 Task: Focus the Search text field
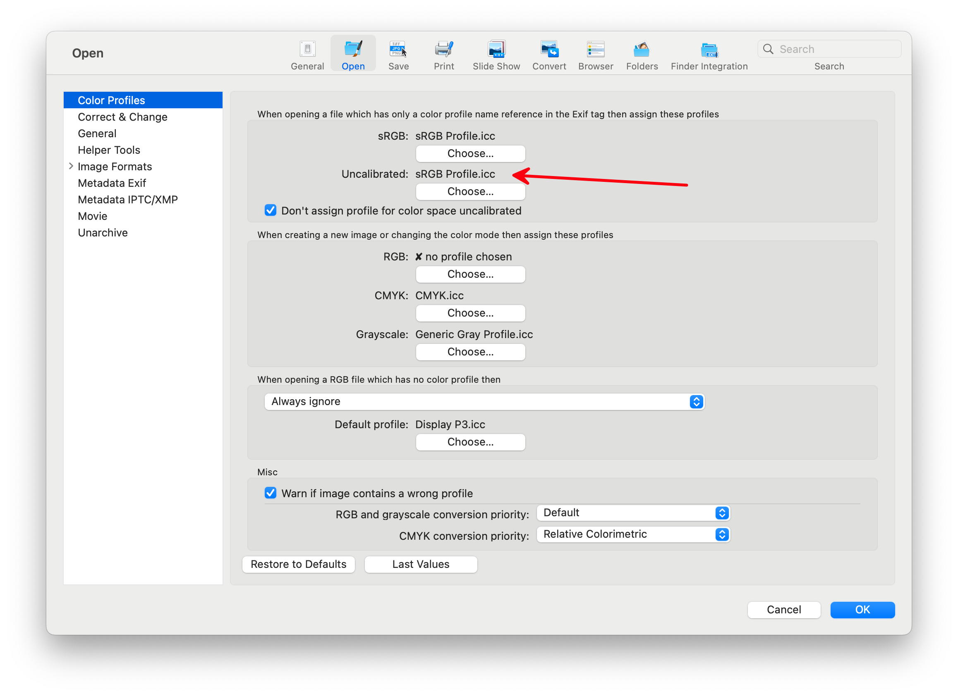point(829,49)
